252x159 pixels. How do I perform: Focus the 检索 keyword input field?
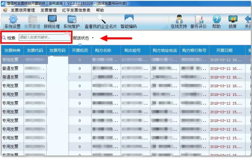pos(45,38)
